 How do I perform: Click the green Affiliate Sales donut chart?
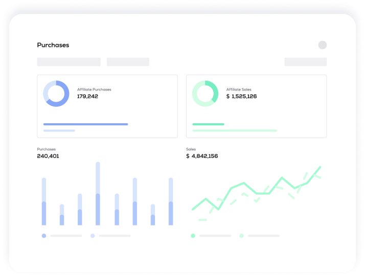(x=205, y=94)
